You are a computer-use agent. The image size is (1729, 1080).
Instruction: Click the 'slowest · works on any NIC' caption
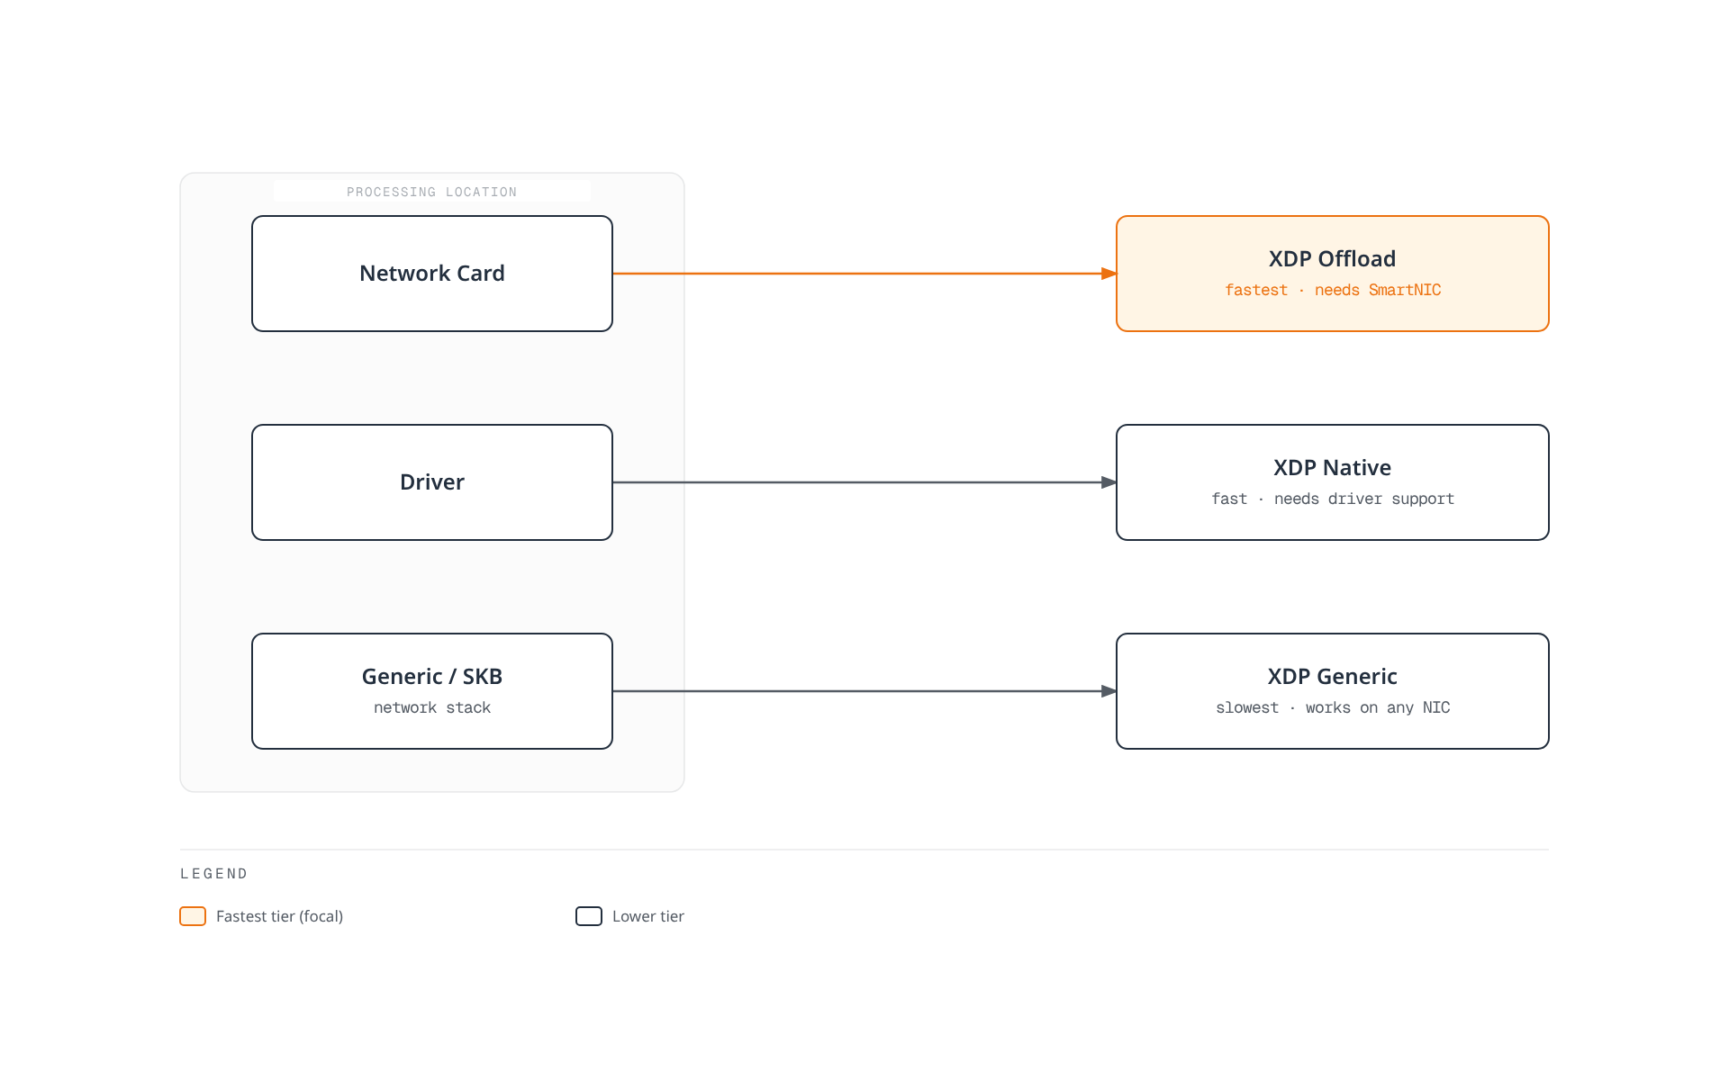pos(1333,707)
